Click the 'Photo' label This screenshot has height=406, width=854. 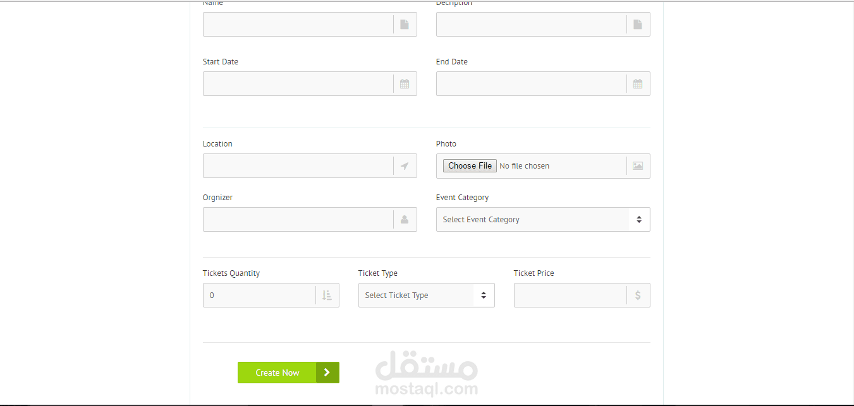[446, 144]
